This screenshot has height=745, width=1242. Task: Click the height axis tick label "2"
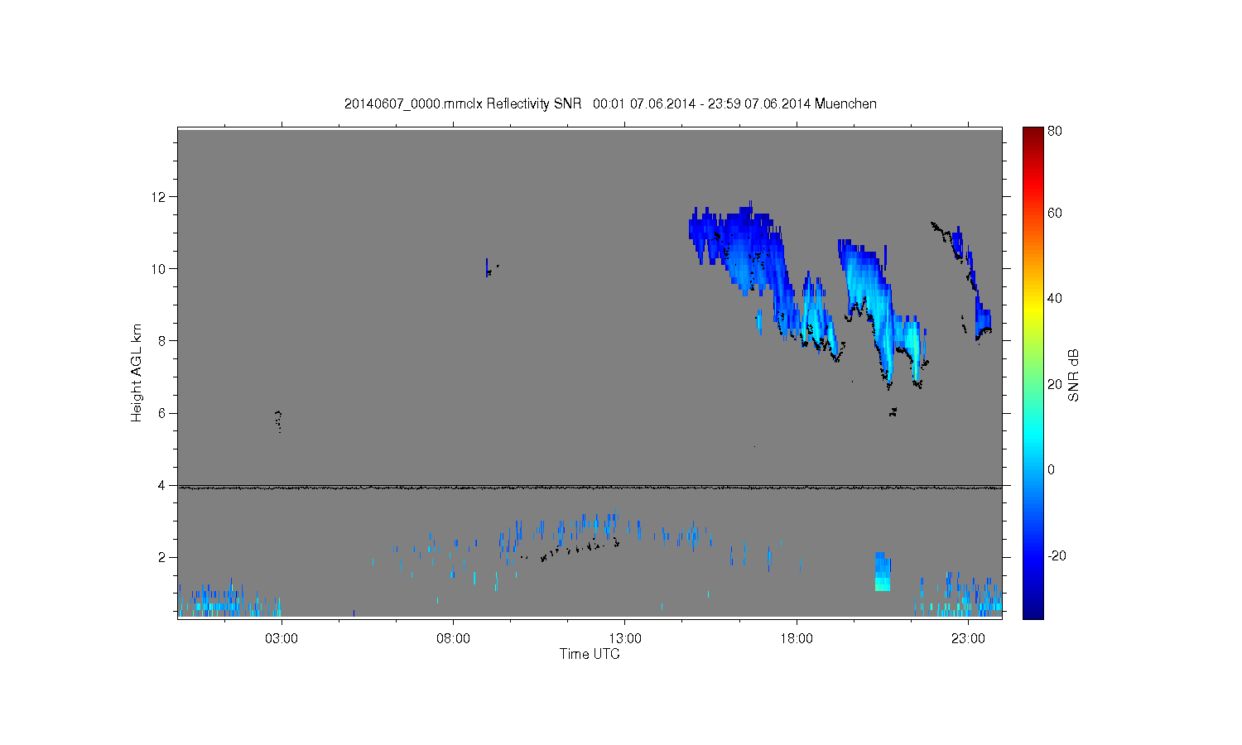click(162, 557)
